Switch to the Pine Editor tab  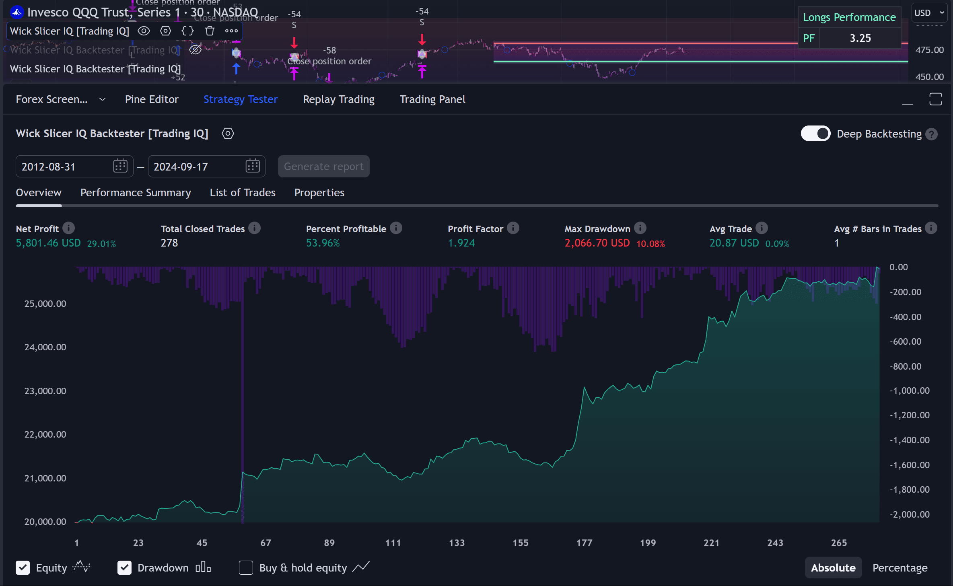pos(152,99)
